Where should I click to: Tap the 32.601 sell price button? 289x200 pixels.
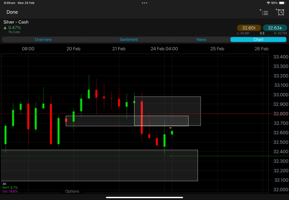pos(249,28)
